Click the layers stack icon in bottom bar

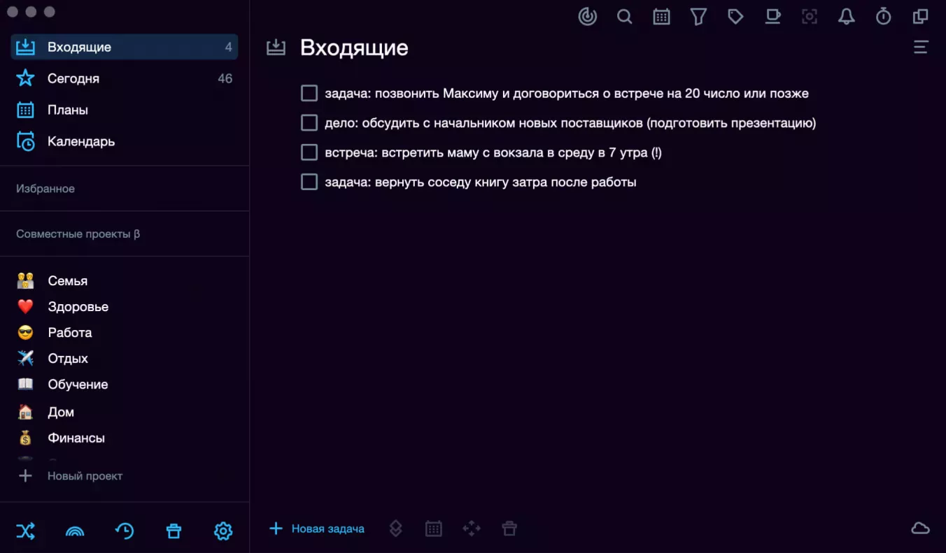(395, 529)
